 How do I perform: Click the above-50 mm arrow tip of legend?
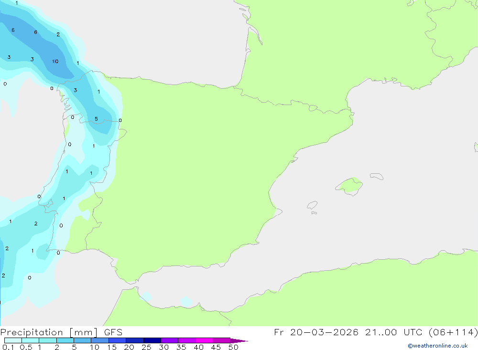(239, 341)
